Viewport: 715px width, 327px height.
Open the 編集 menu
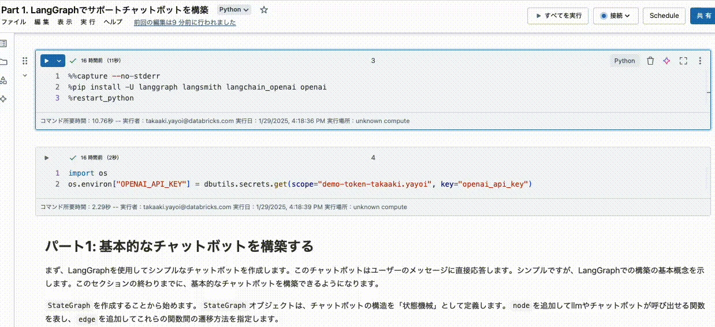(x=42, y=22)
